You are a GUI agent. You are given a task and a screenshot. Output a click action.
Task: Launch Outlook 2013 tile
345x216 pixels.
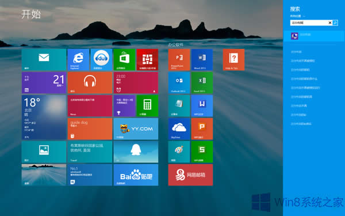click(179, 82)
